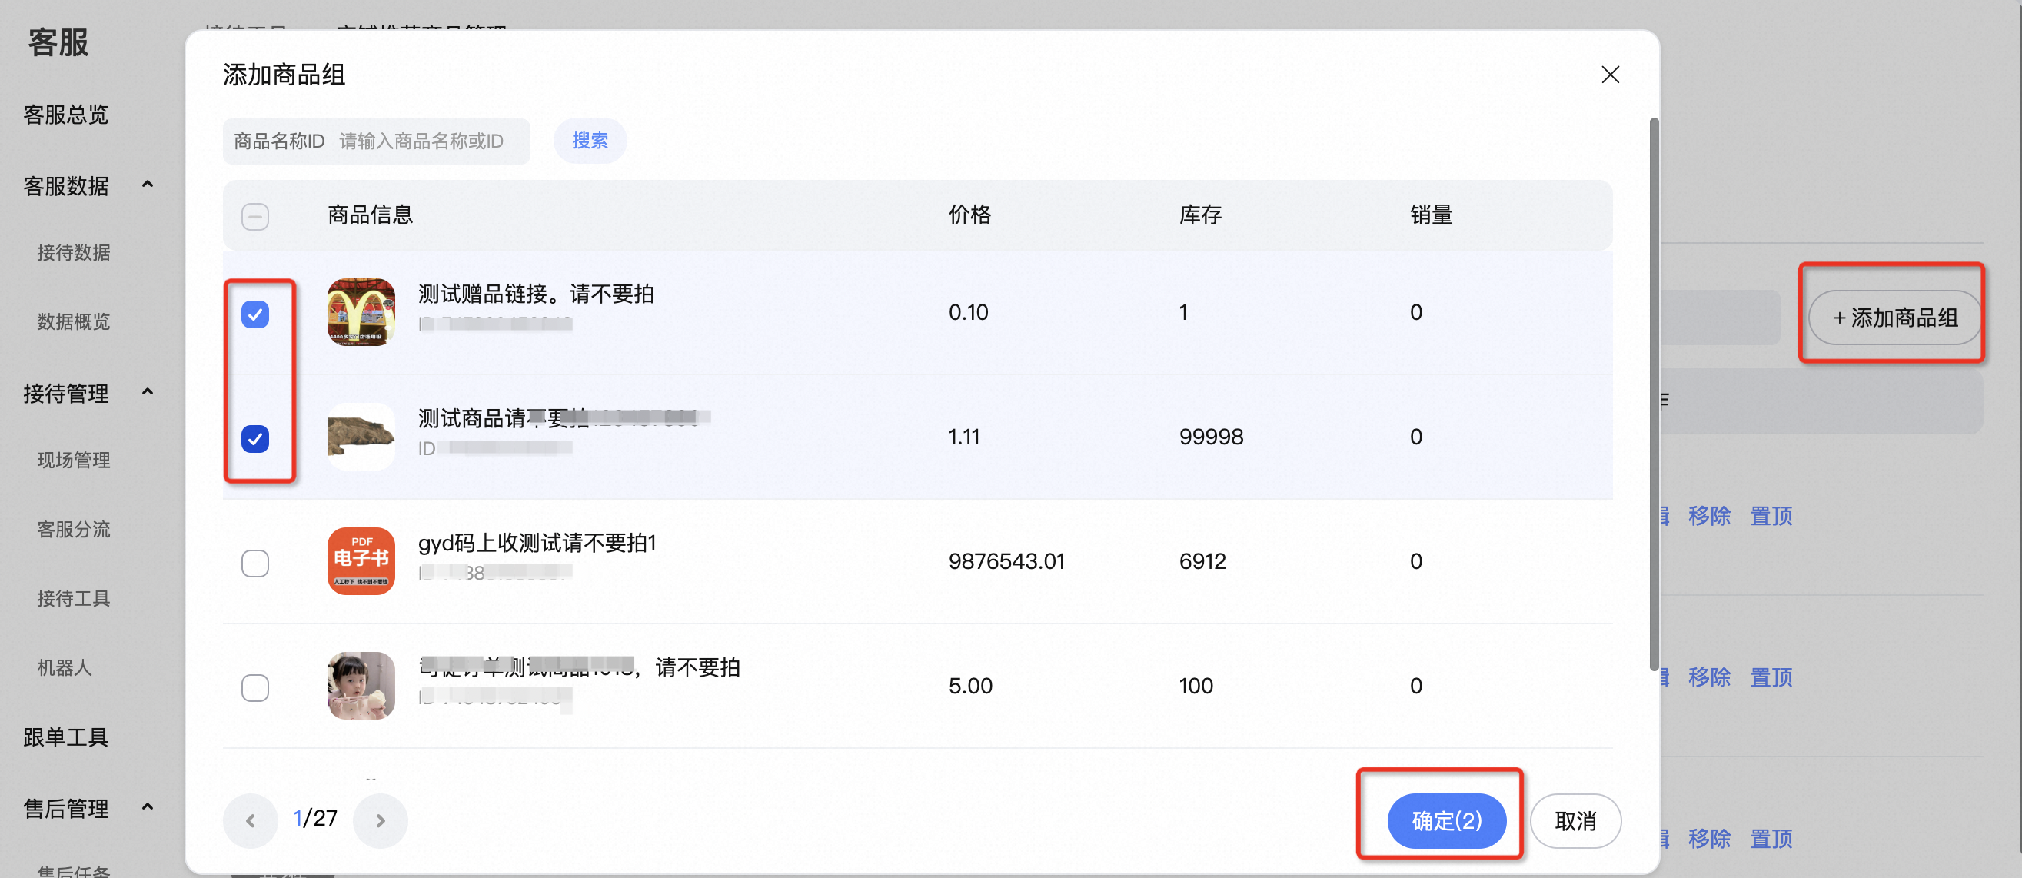Image resolution: width=2022 pixels, height=878 pixels.
Task: Click the 确定(2) confirm button
Action: coord(1446,820)
